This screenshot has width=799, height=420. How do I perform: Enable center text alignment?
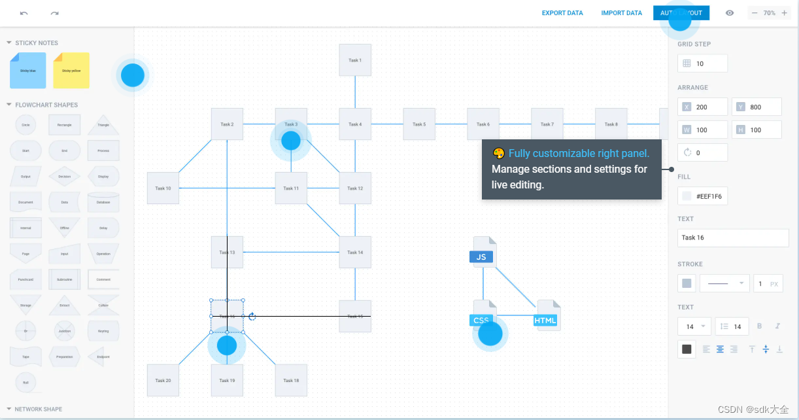[720, 349]
